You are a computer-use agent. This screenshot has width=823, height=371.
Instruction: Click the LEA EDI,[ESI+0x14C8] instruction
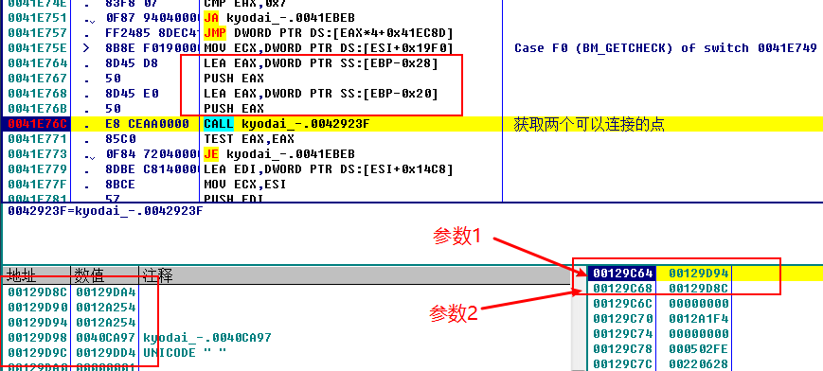(x=328, y=169)
